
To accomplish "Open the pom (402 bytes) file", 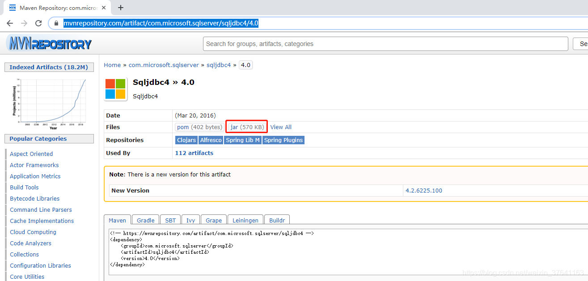I will click(x=199, y=127).
